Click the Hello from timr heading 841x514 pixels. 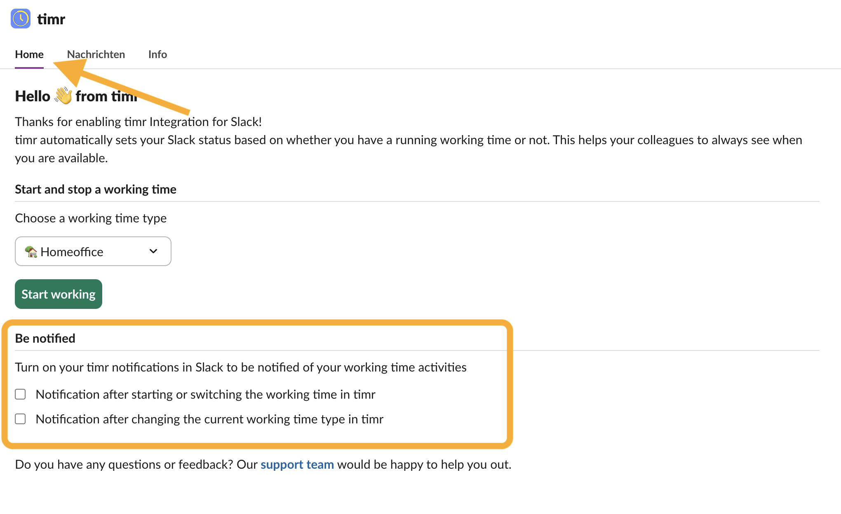[x=76, y=96]
